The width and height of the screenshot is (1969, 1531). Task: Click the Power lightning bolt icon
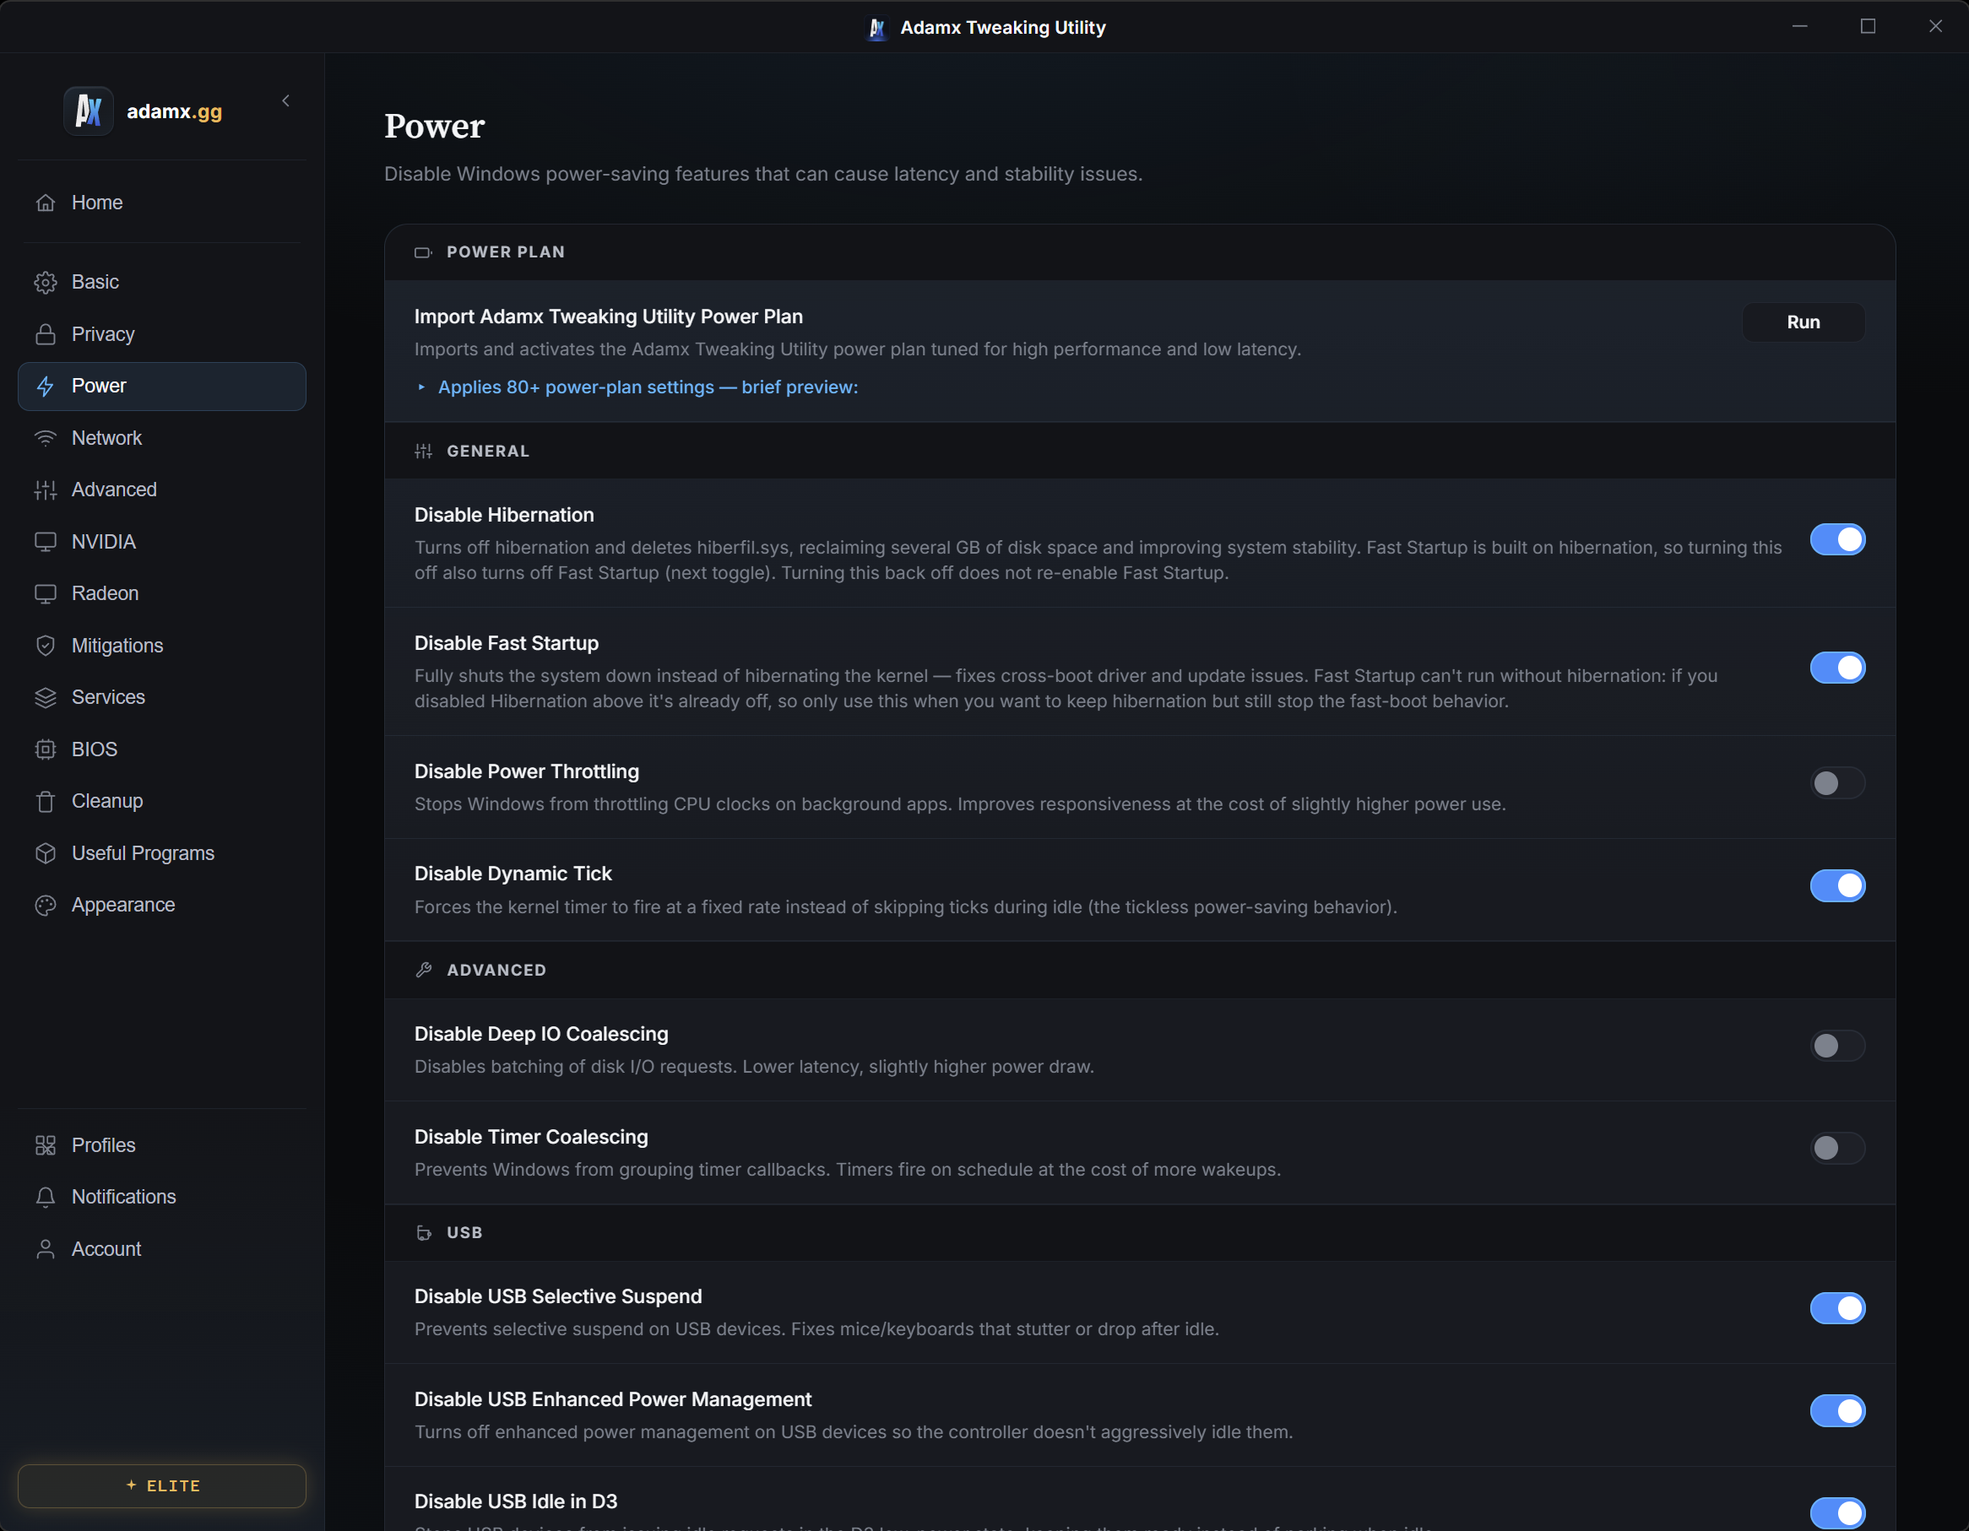45,387
